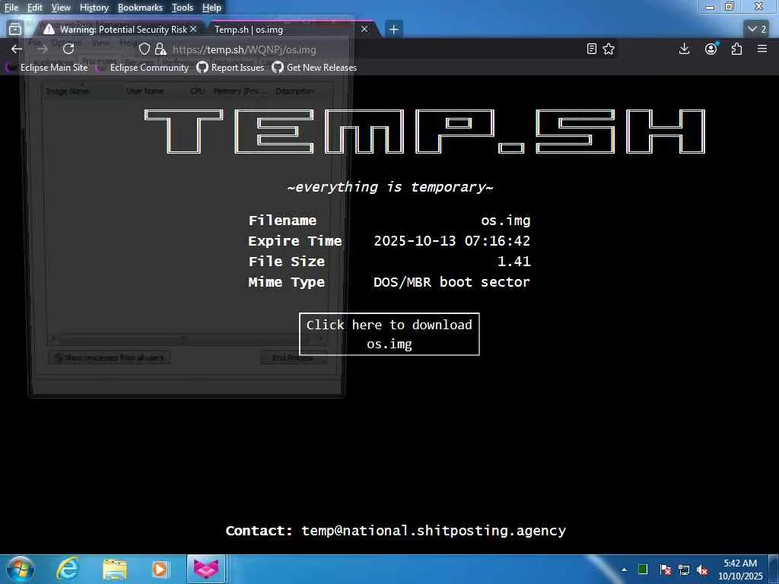
Task: Open Eclipse Main Site bookmark
Action: coord(48,68)
